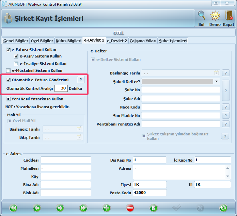
Task: Click the tall help button beside Şube No
Action: [226, 90]
